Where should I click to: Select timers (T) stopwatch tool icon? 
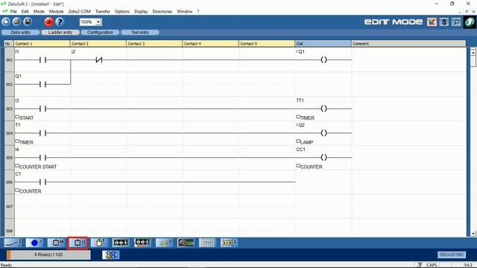[99, 243]
